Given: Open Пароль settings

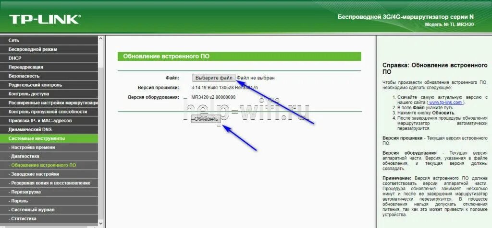Looking at the screenshot, I should tap(49, 201).
